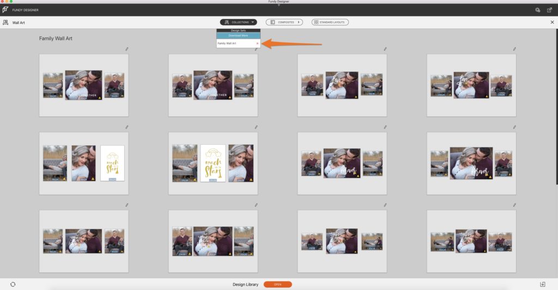Screen dimensions: 558x290
Task: Select third row, second column layout
Action: pos(213,242)
